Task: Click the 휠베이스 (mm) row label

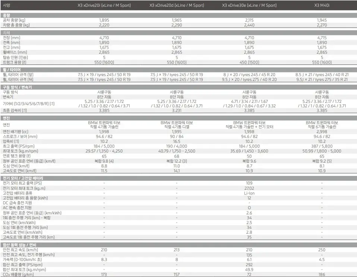Action: coord(15,52)
